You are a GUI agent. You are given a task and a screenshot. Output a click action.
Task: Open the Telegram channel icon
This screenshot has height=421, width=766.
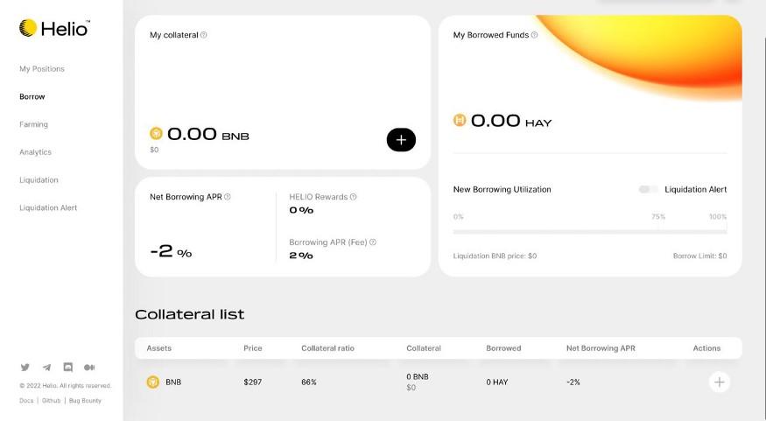pyautogui.click(x=46, y=368)
